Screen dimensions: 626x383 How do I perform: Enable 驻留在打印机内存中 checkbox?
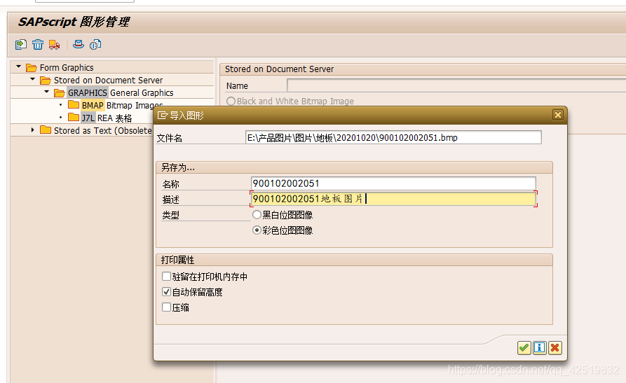tap(166, 276)
